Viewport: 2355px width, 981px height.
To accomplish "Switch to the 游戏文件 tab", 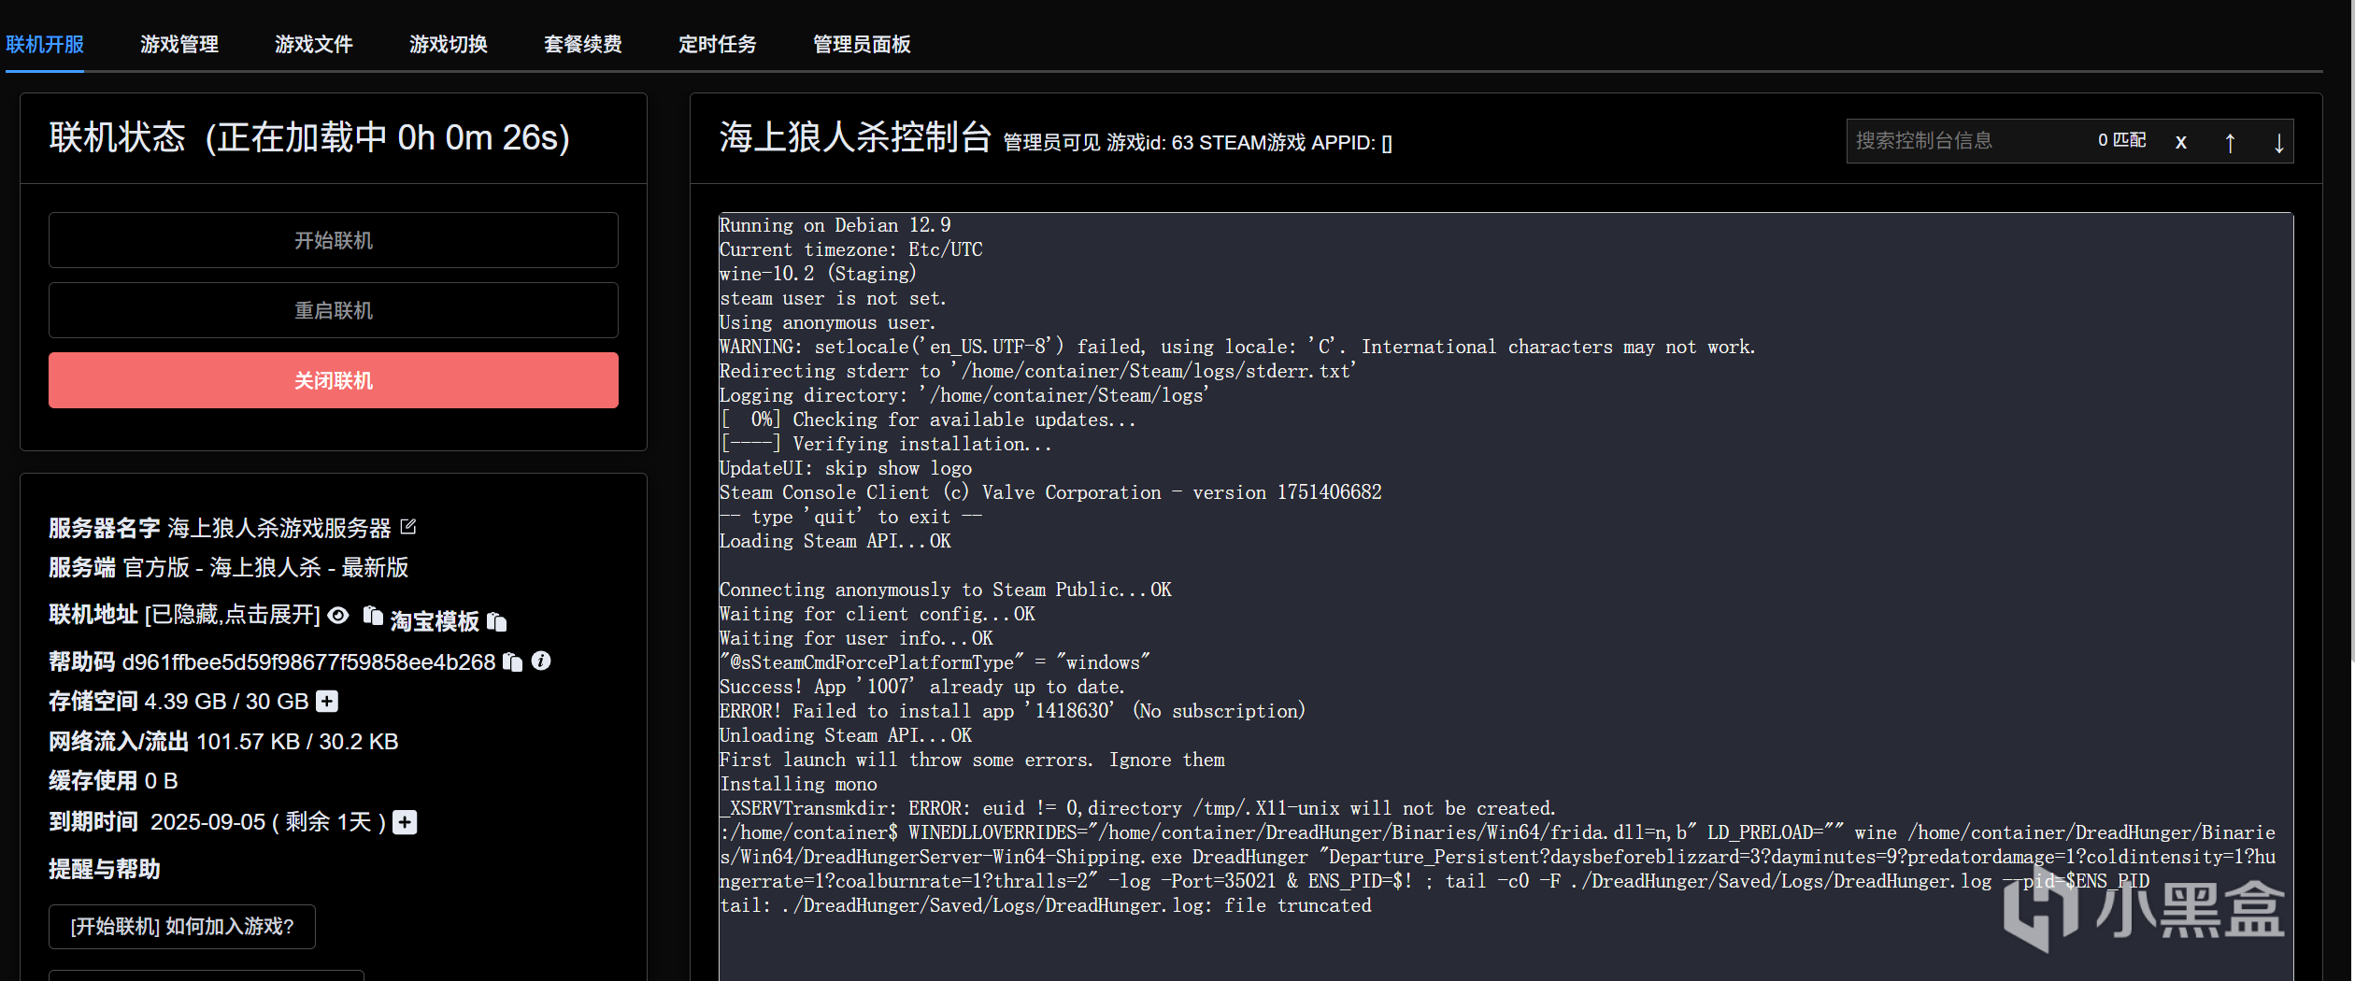I will [314, 44].
